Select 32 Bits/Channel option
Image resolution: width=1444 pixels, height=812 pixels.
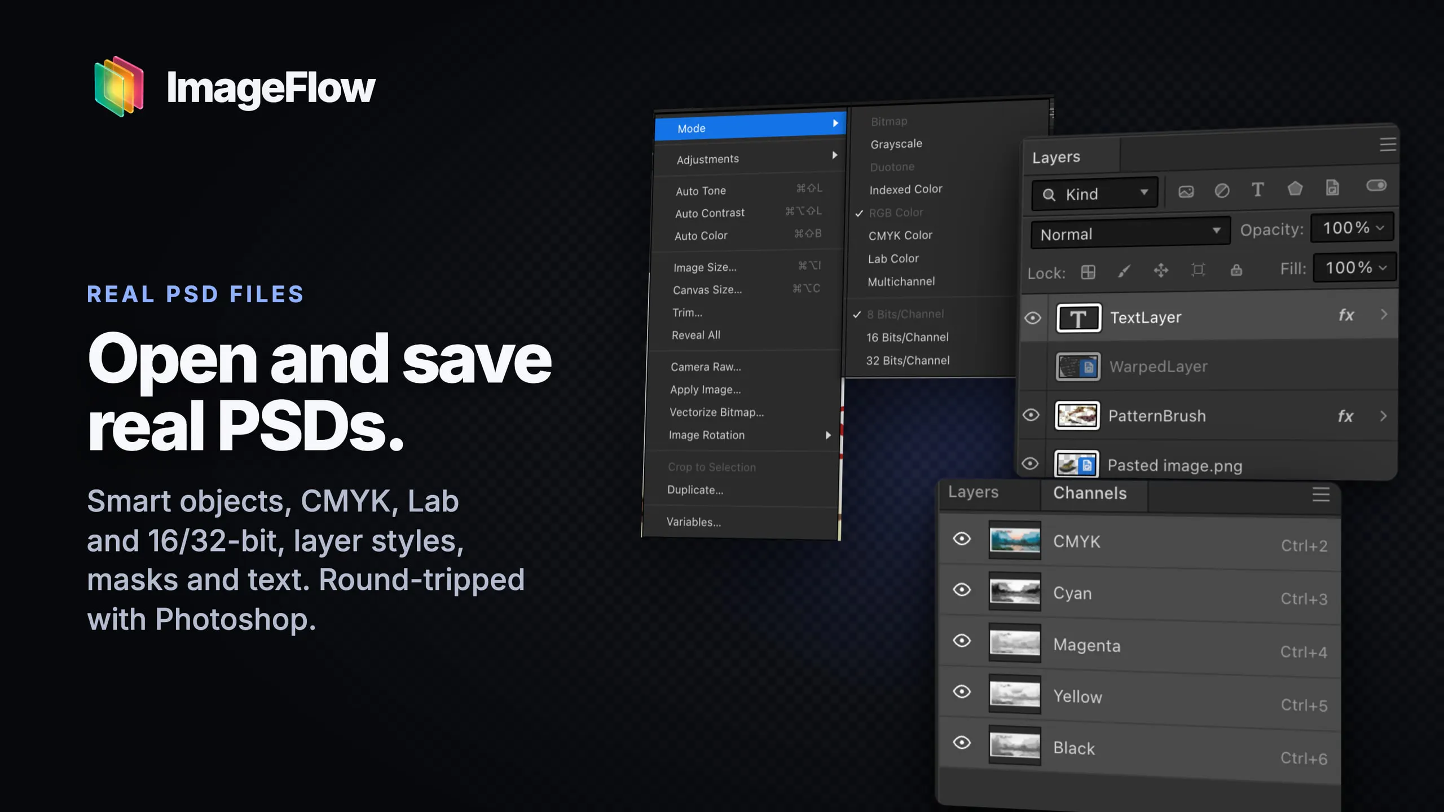click(908, 360)
